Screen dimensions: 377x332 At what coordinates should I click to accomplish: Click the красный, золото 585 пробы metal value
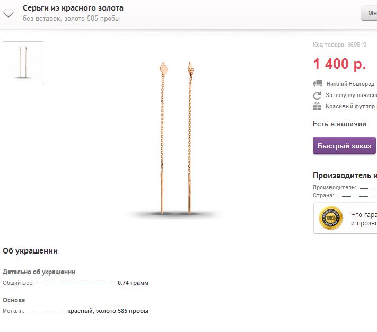[108, 311]
